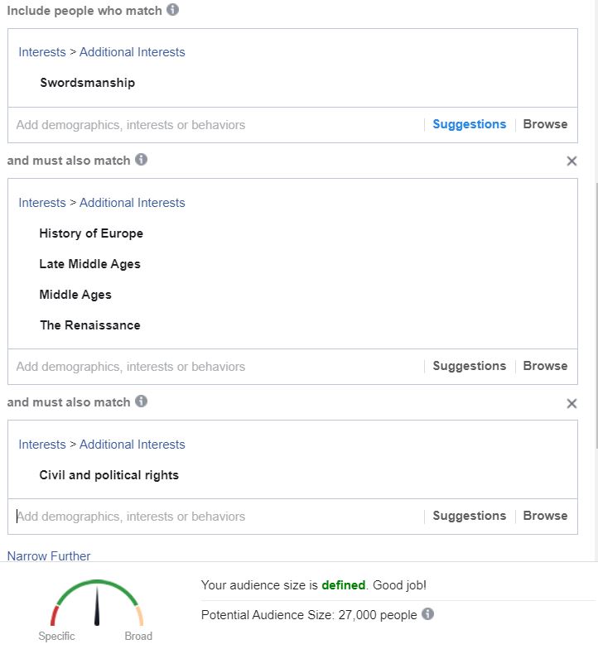Image resolution: width=598 pixels, height=649 pixels.
Task: Select the Late Middle Ages interest entry
Action: 89,264
